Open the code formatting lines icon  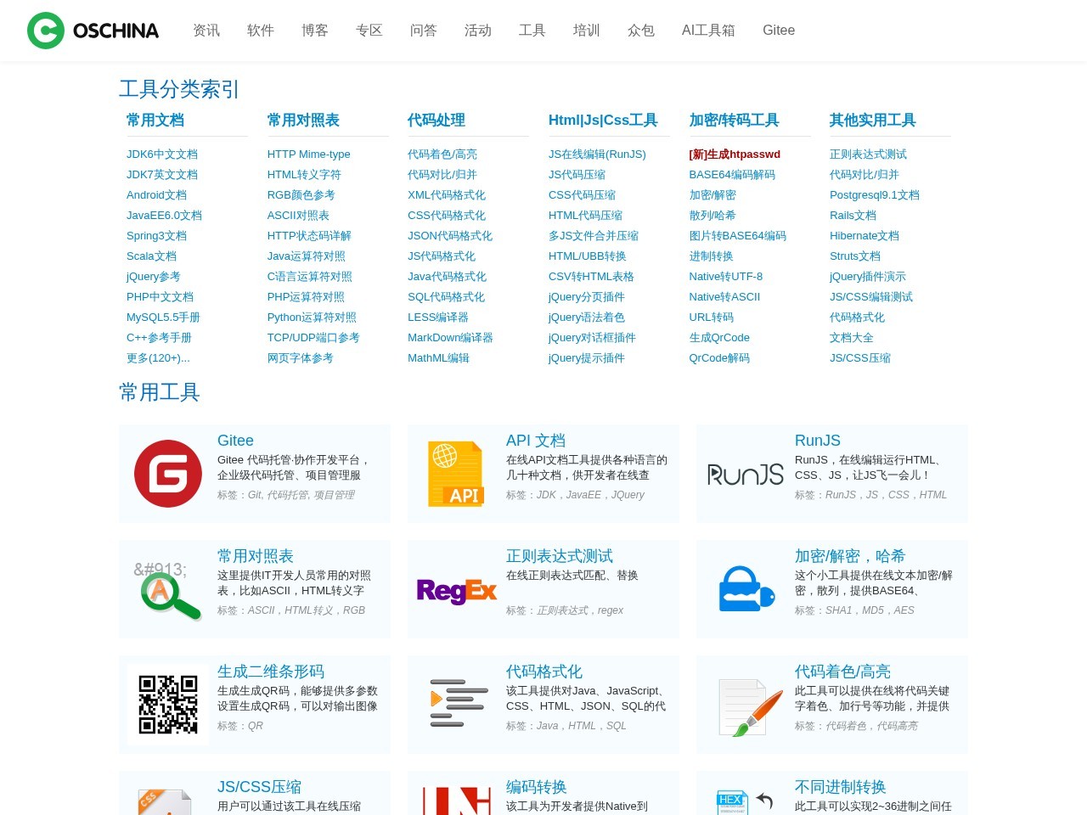459,703
